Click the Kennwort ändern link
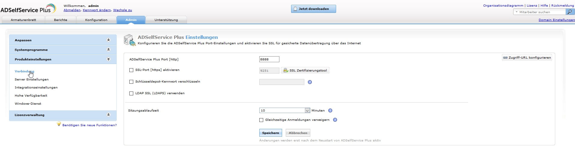Viewport: 575px width, 154px height. pyautogui.click(x=97, y=10)
